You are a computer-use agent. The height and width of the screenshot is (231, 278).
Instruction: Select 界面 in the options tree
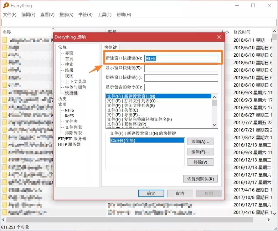point(69,53)
